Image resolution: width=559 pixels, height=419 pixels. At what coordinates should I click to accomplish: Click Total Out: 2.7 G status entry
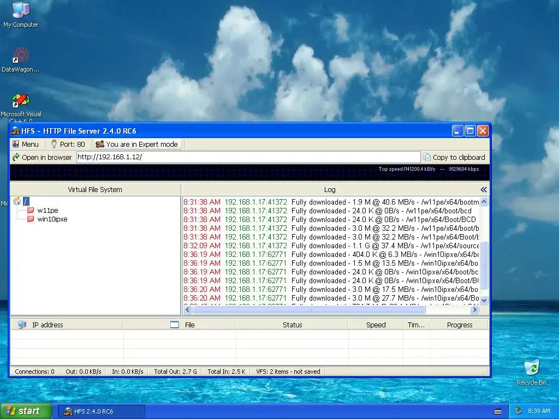tap(175, 372)
